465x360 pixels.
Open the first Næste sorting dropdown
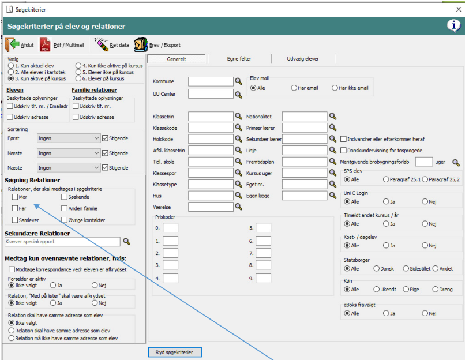pyautogui.click(x=68, y=153)
